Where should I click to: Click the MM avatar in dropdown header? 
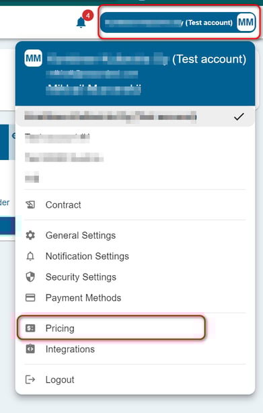tap(33, 58)
